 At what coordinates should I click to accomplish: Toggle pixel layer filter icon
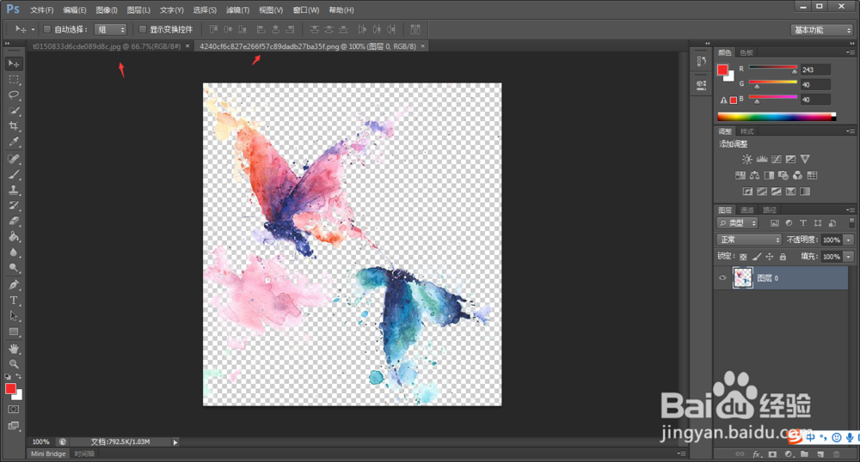click(x=775, y=222)
